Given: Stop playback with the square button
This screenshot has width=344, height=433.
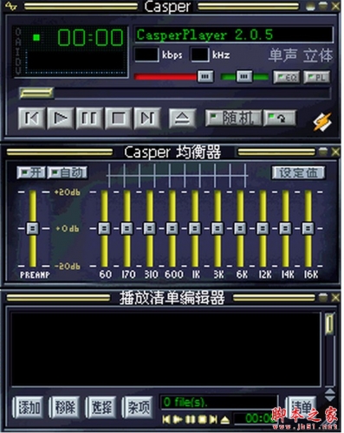Looking at the screenshot, I should click(x=118, y=118).
